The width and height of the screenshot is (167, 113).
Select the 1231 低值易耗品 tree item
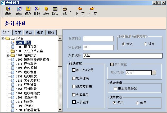pos(28,110)
